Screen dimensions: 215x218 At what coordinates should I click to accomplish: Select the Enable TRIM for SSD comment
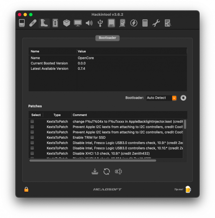(89, 137)
